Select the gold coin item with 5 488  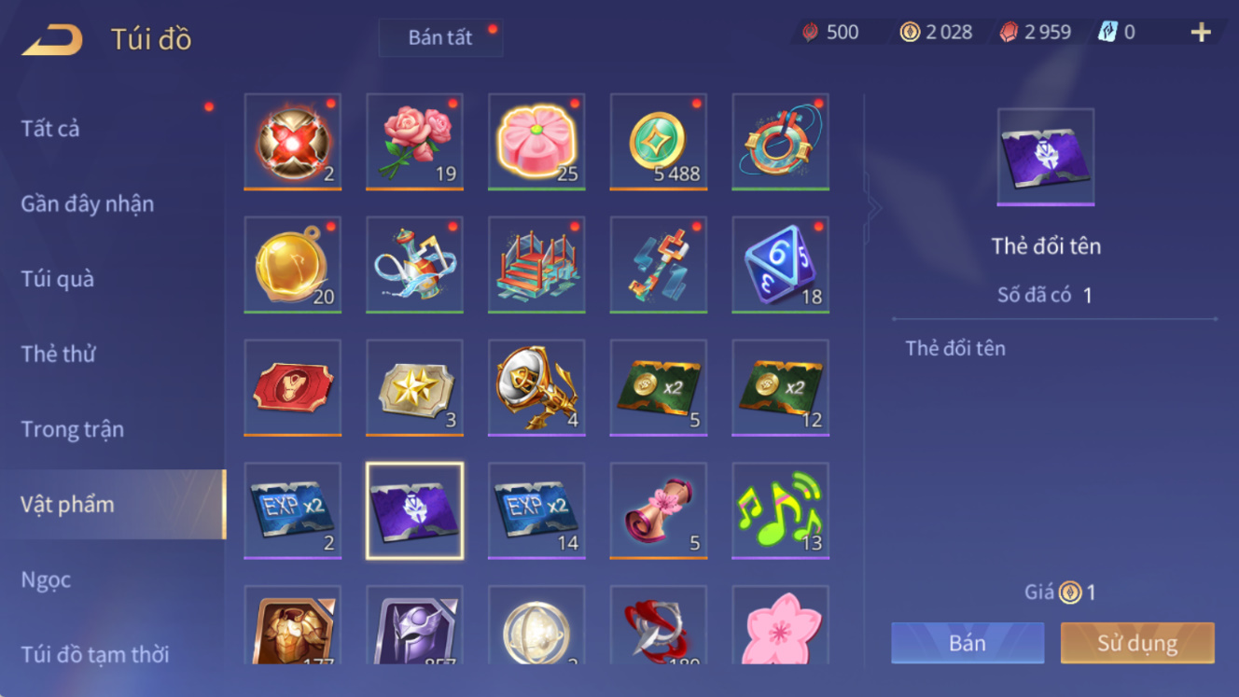coord(659,141)
